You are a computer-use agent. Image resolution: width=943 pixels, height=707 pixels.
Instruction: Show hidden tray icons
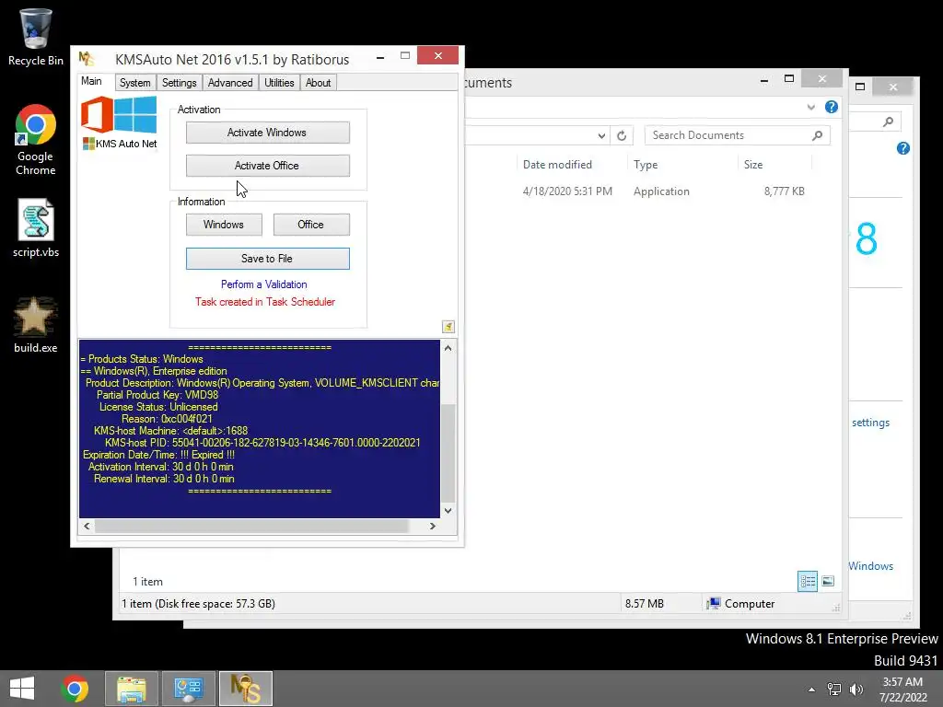[811, 690]
